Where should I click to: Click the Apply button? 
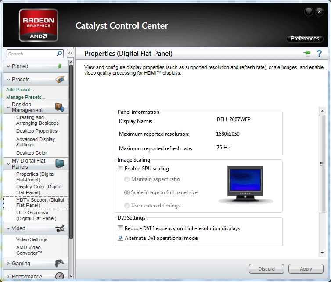tap(306, 269)
